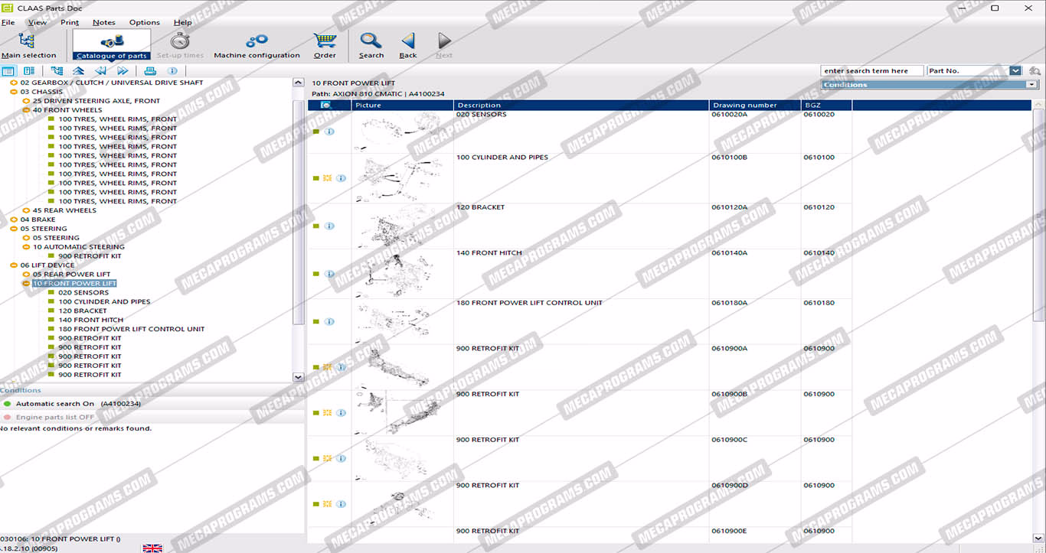Open the Order shopping cart

[325, 41]
